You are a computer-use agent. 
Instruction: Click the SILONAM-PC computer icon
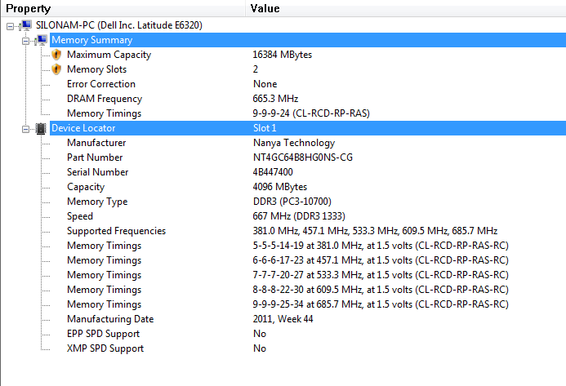coord(25,25)
